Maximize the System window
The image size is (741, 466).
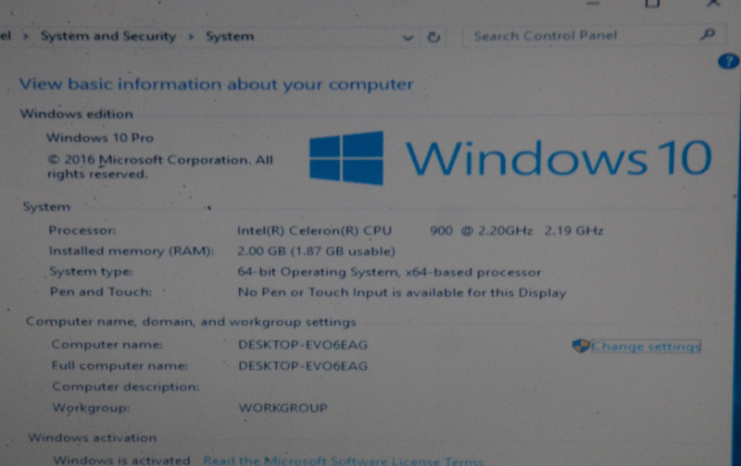[x=652, y=4]
